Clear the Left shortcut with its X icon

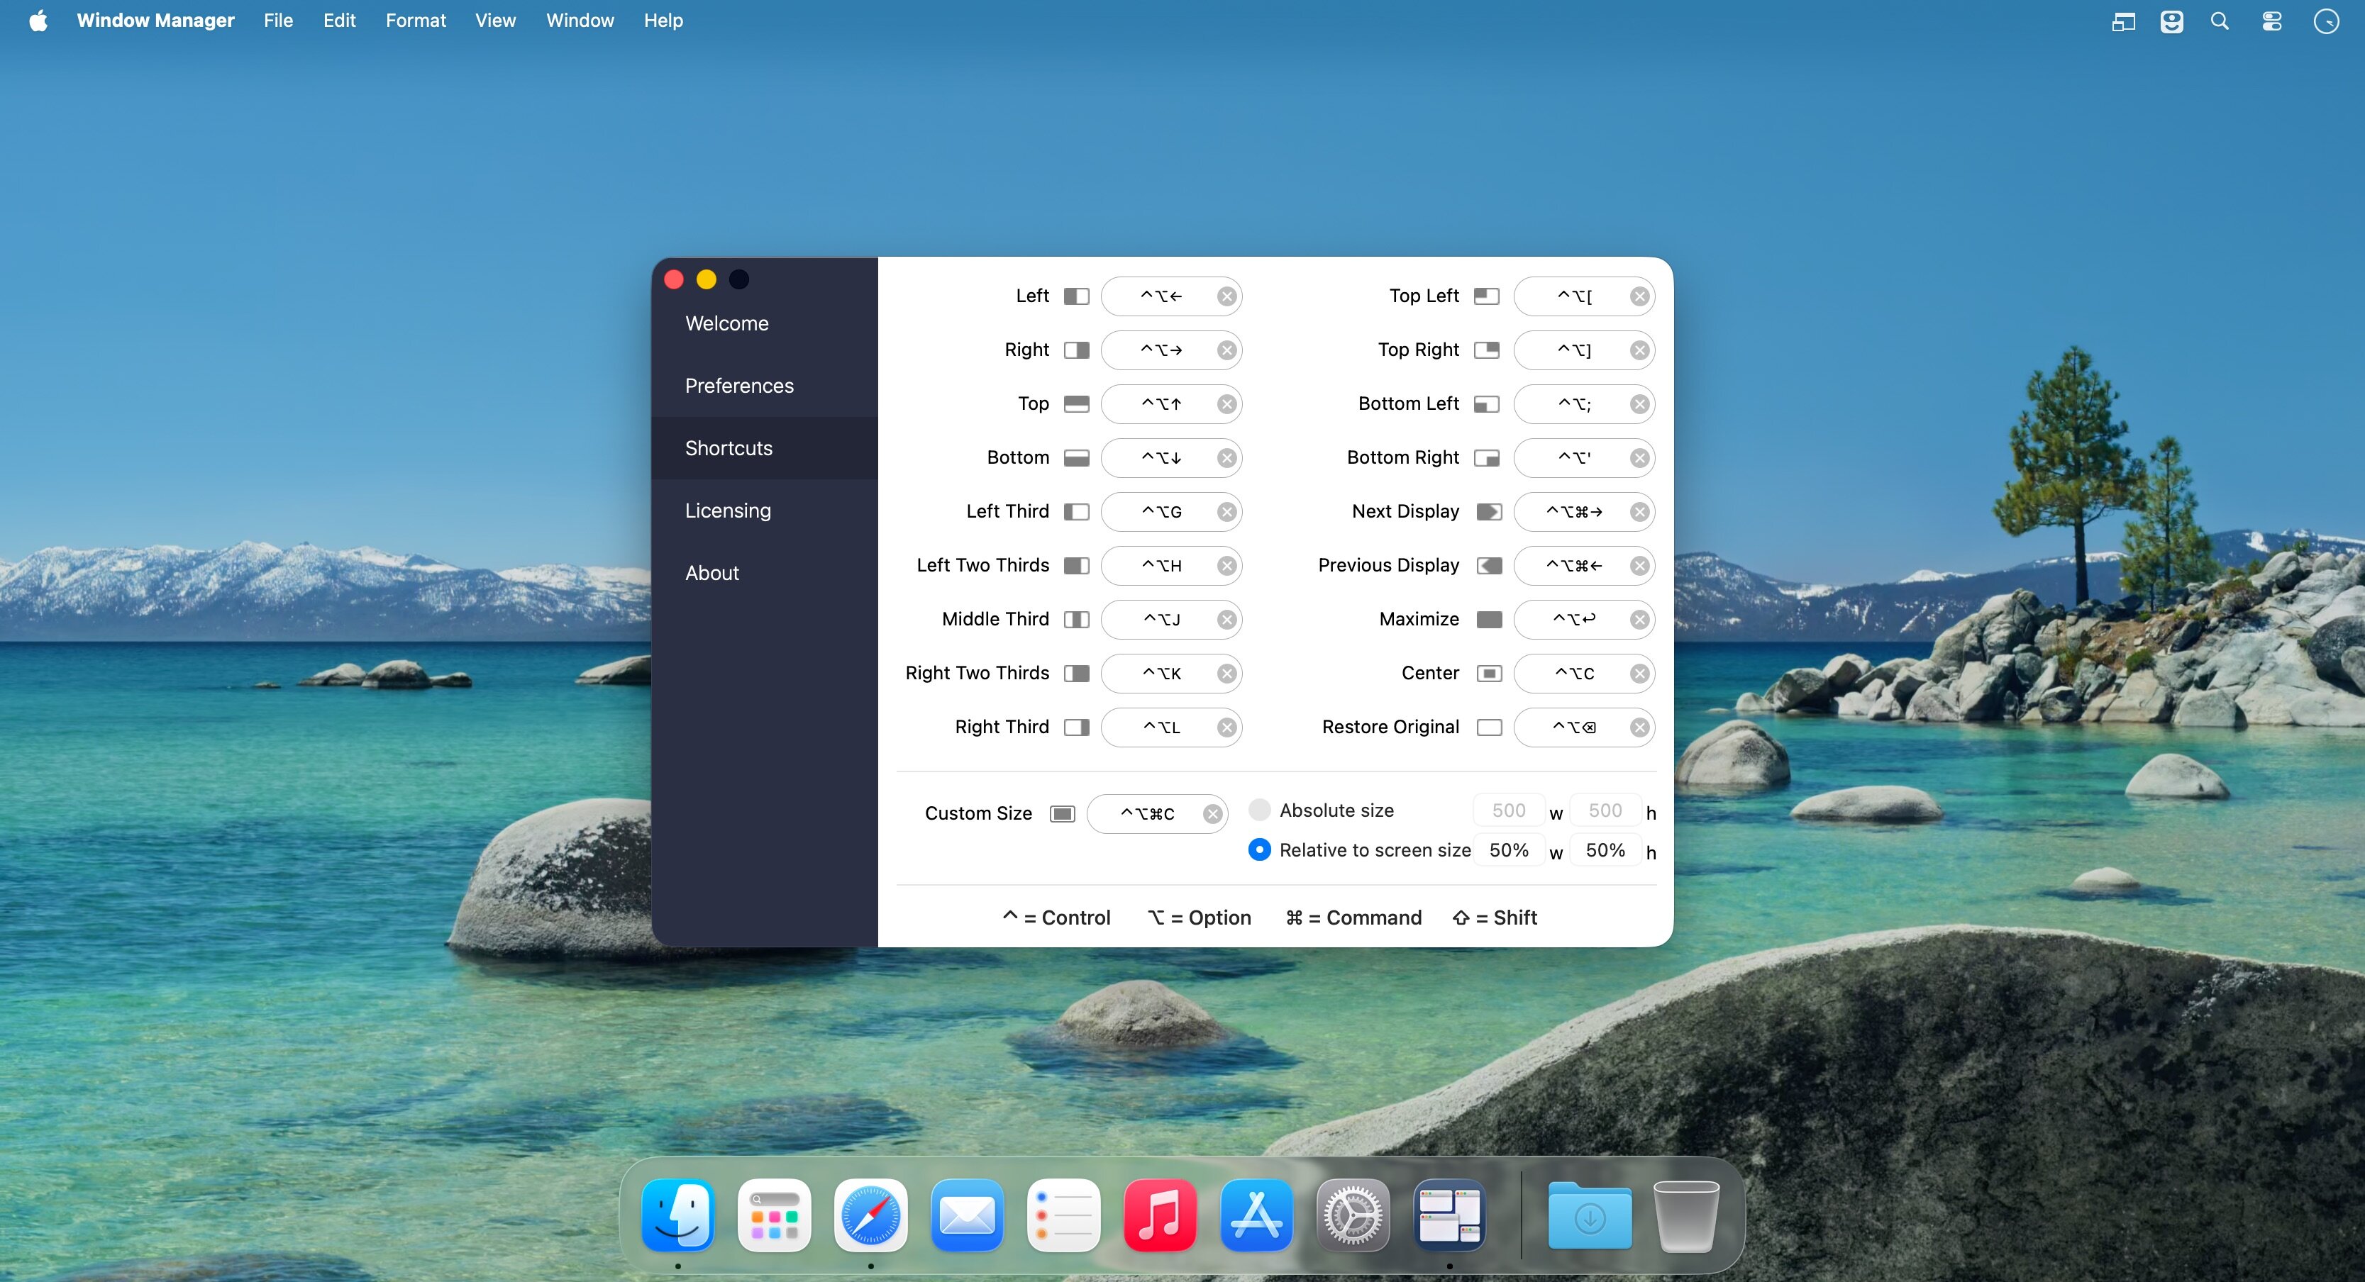(1226, 296)
